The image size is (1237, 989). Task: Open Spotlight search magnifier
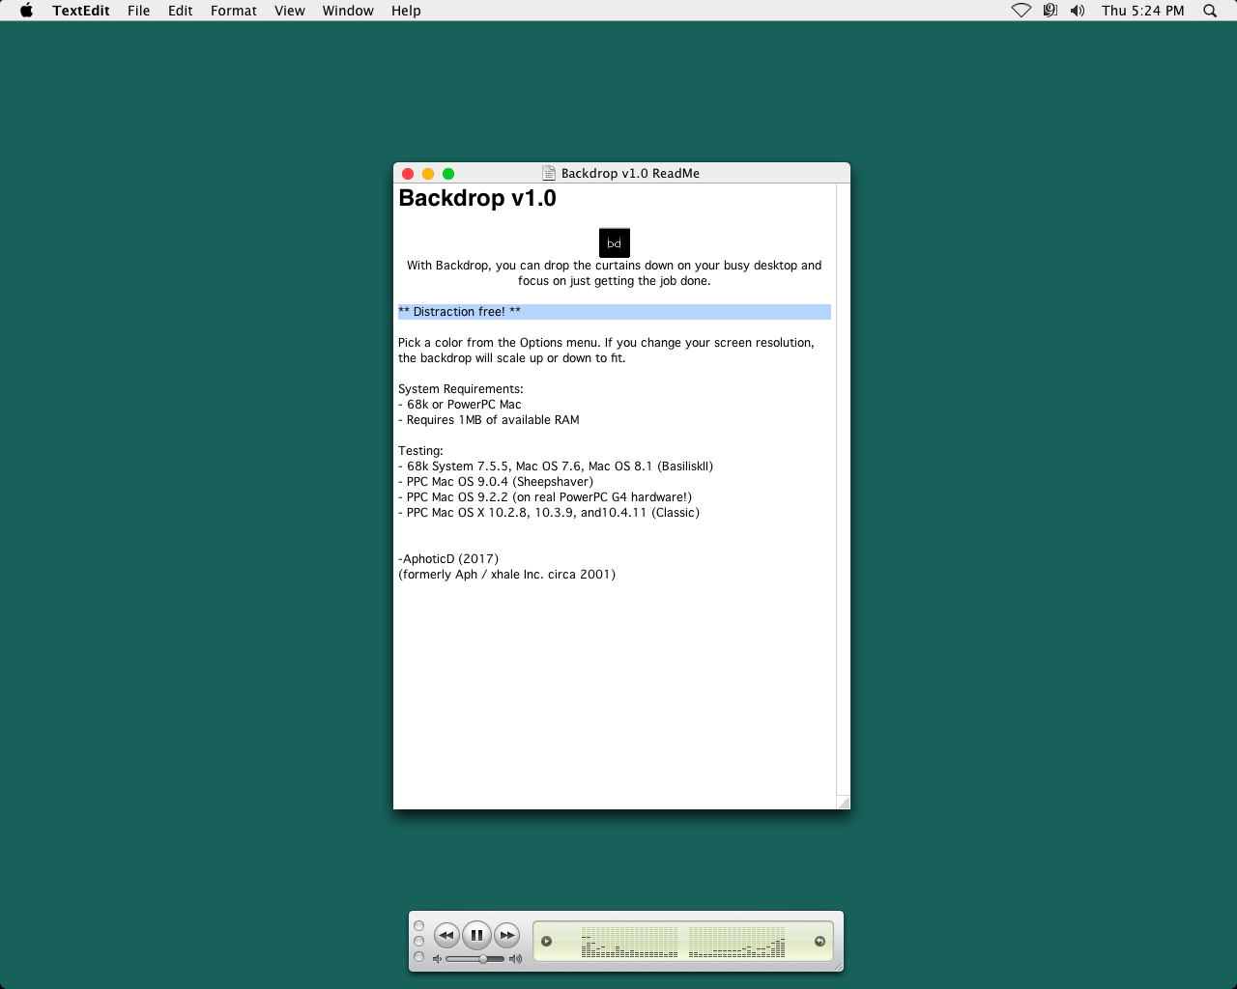pyautogui.click(x=1210, y=11)
